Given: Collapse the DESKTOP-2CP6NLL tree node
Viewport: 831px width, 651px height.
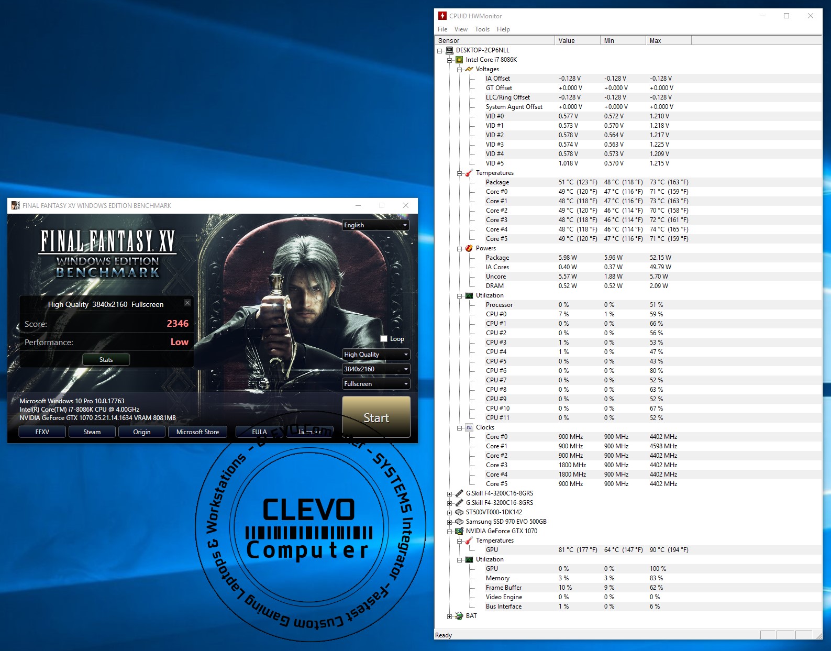Looking at the screenshot, I should [440, 51].
